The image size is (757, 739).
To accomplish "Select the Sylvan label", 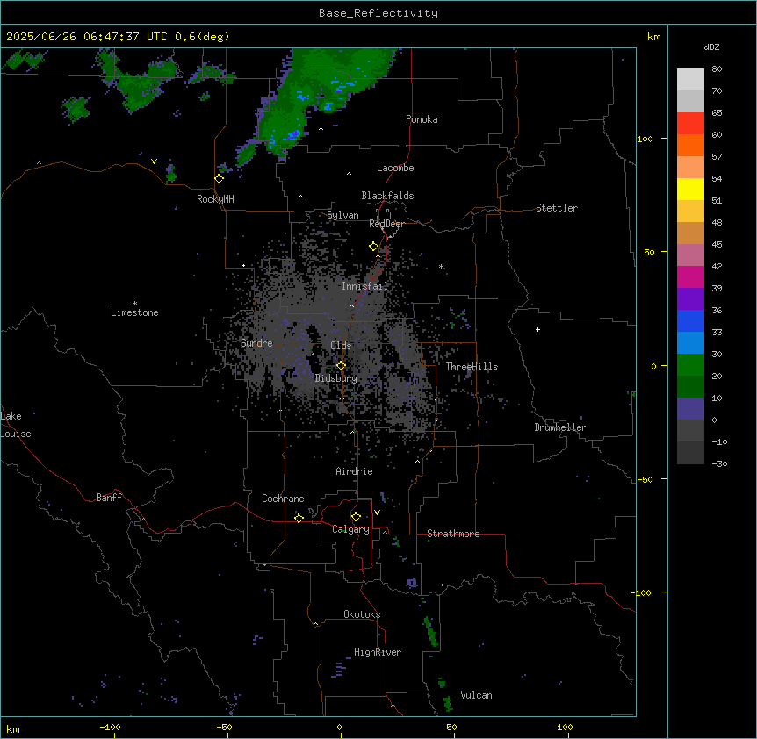I will [x=342, y=215].
